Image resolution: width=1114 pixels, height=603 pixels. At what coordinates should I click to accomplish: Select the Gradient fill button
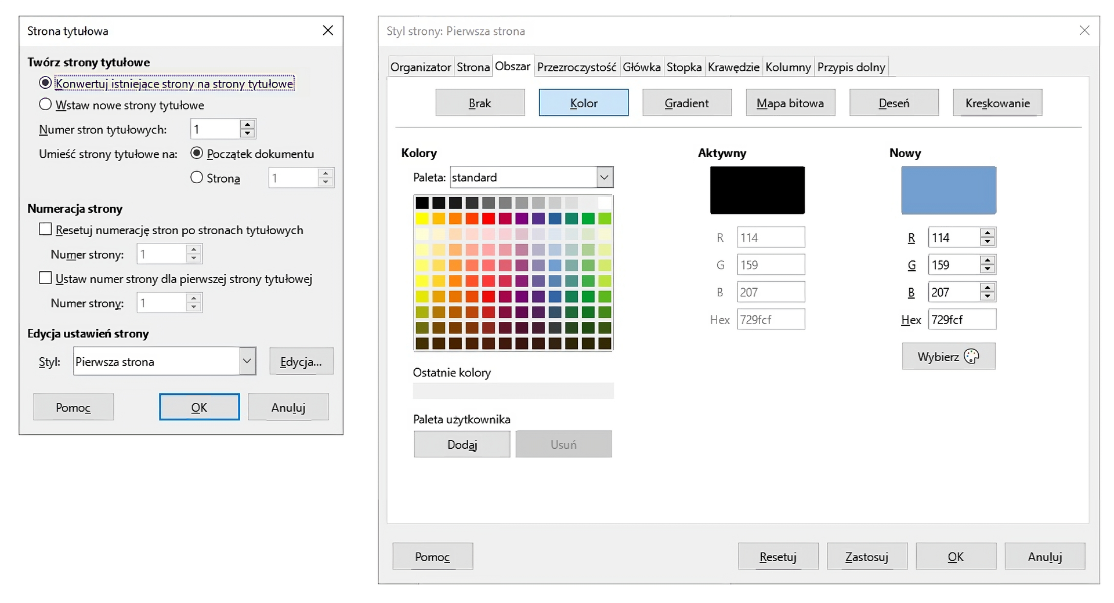687,103
